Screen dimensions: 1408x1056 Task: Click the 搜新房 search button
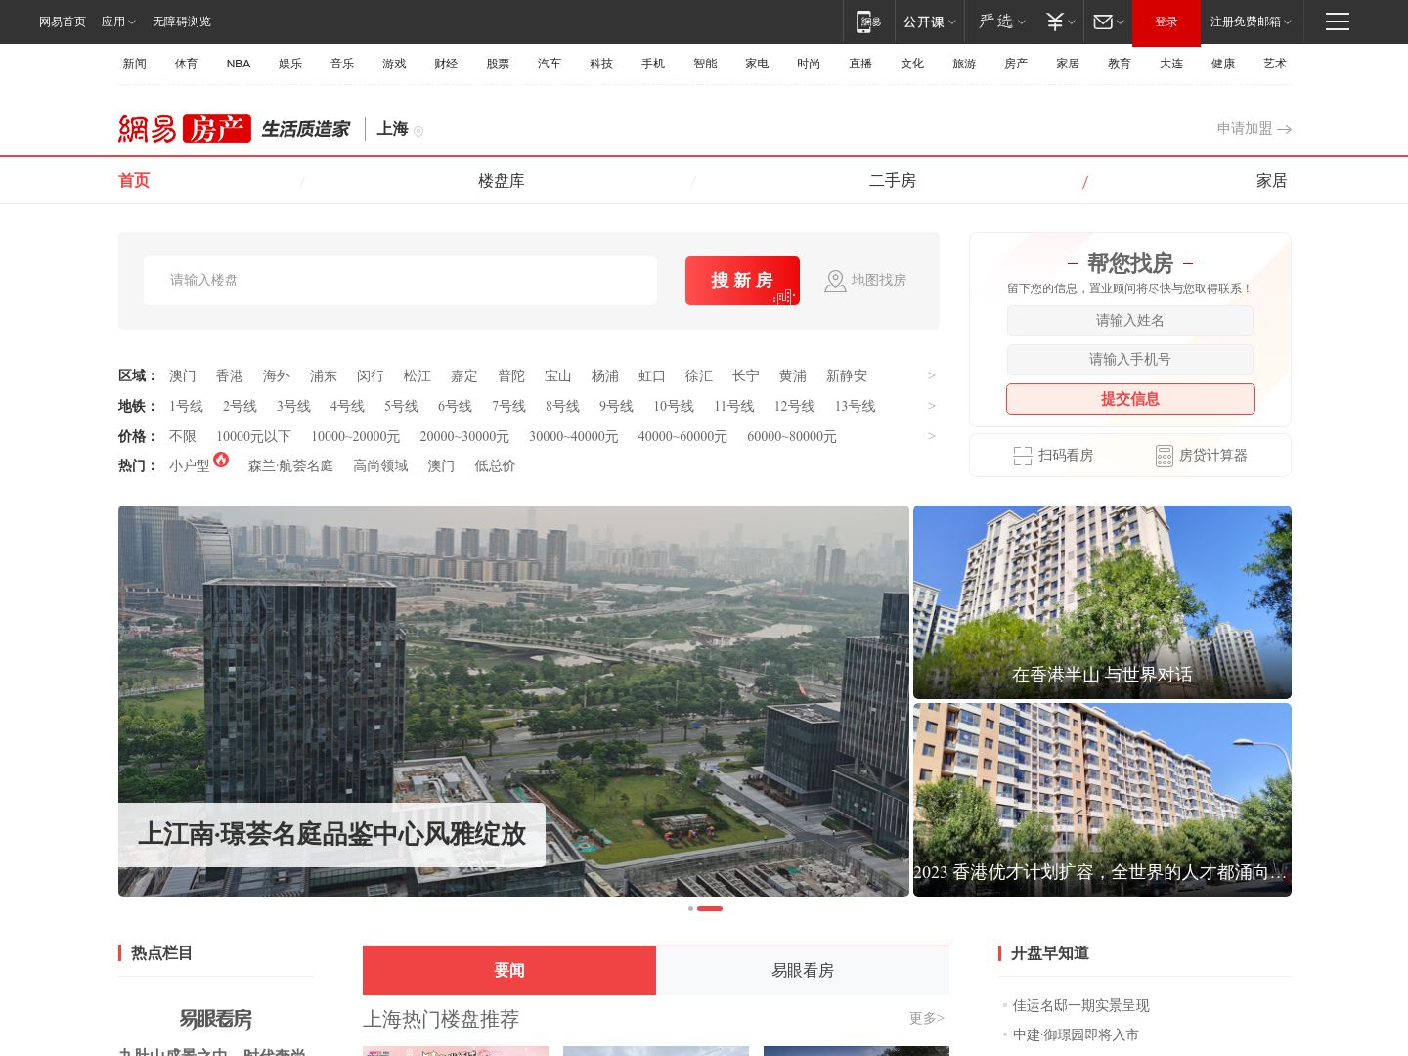(742, 281)
